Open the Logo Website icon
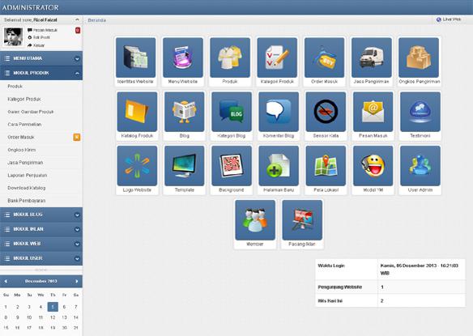Image resolution: width=473 pixels, height=336 pixels. coord(137,166)
